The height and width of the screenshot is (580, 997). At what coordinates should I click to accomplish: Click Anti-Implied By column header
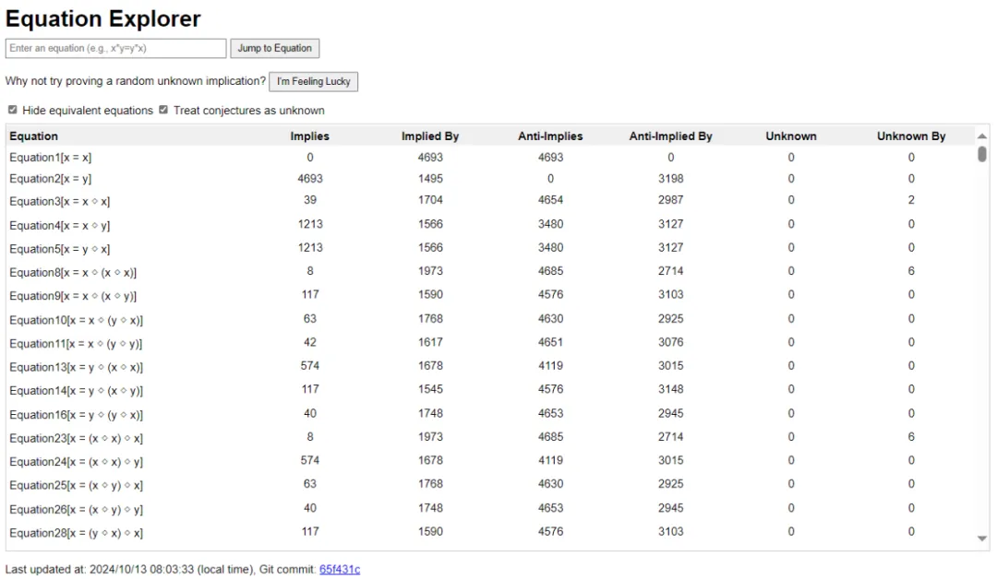tap(670, 136)
